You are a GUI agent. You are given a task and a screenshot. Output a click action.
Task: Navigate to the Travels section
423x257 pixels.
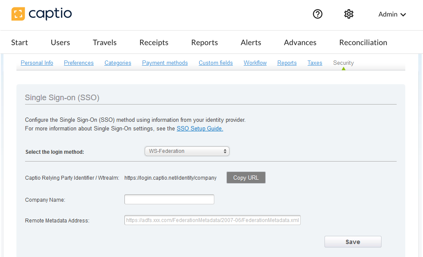point(104,42)
